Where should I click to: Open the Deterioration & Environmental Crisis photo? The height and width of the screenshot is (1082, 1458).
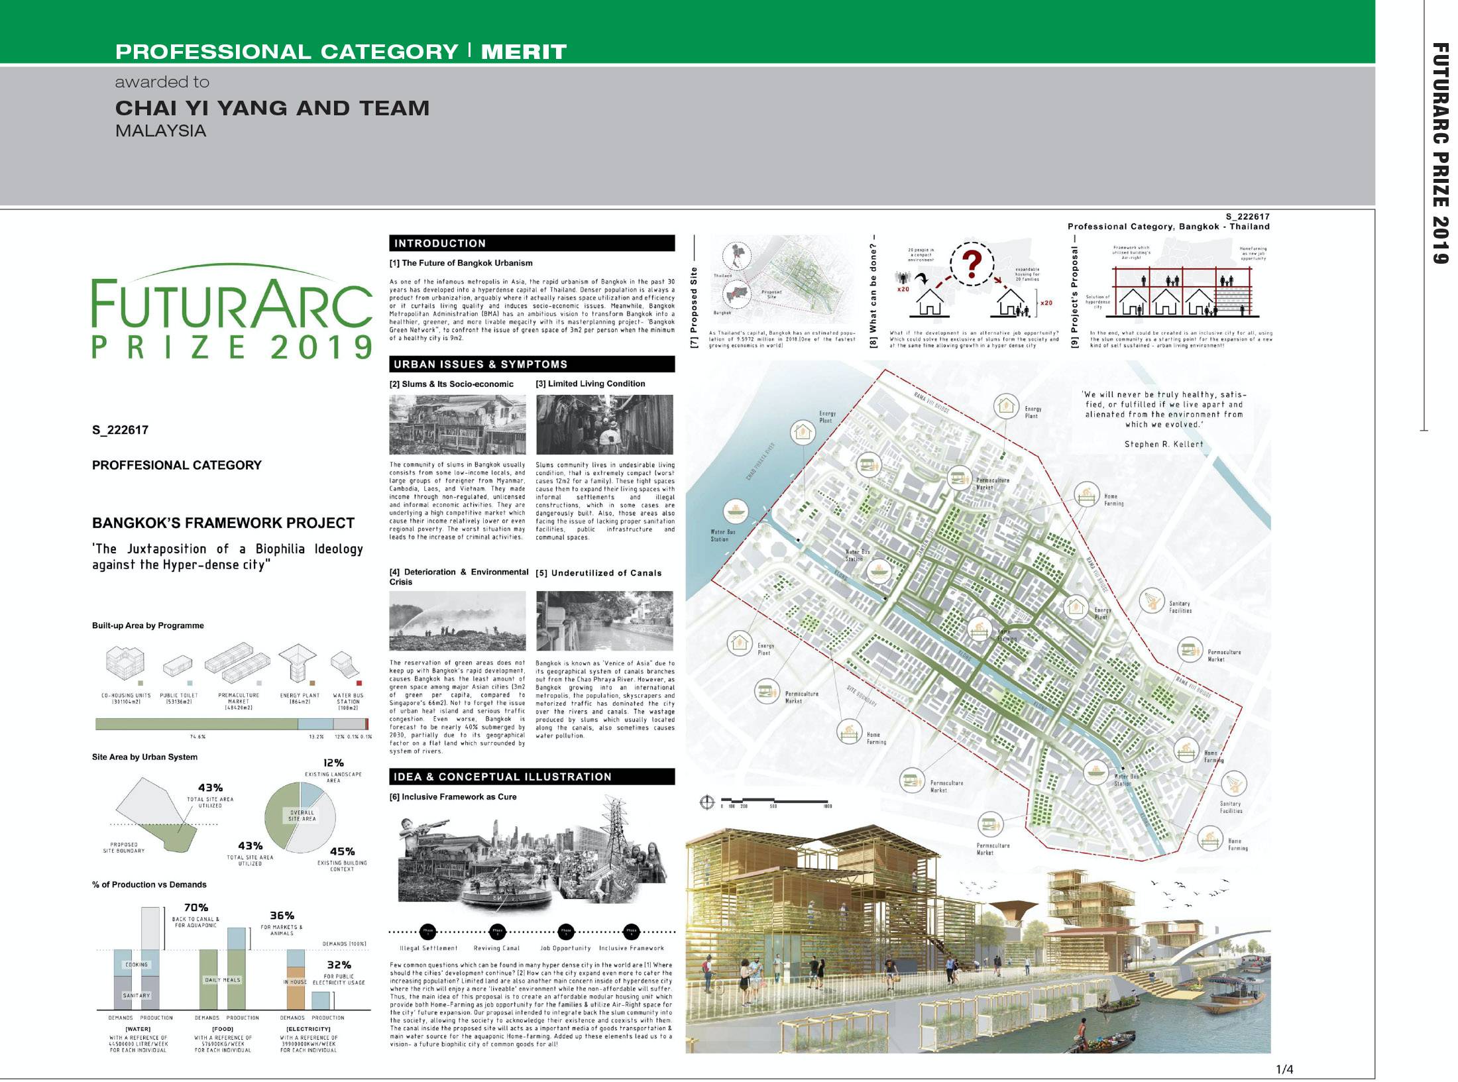point(457,621)
